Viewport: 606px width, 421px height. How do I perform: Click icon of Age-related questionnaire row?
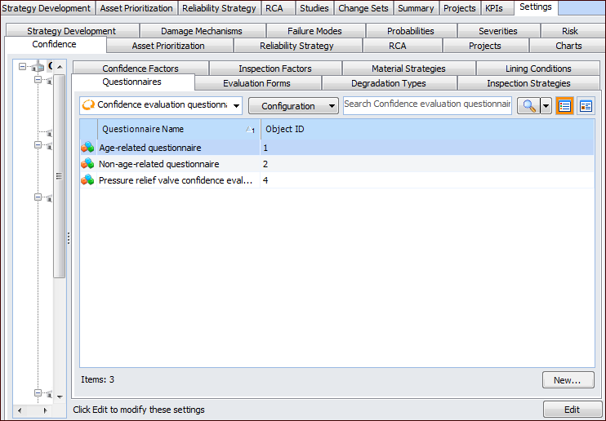click(x=87, y=148)
